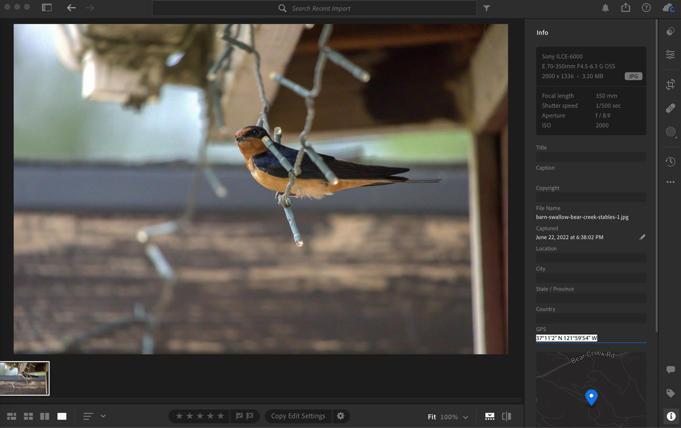Toggle show original before/after view

[507, 416]
